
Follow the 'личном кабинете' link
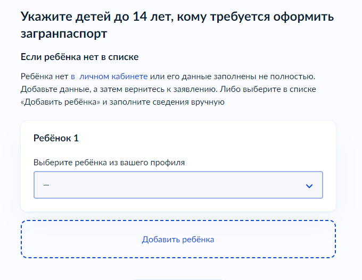click(x=113, y=77)
